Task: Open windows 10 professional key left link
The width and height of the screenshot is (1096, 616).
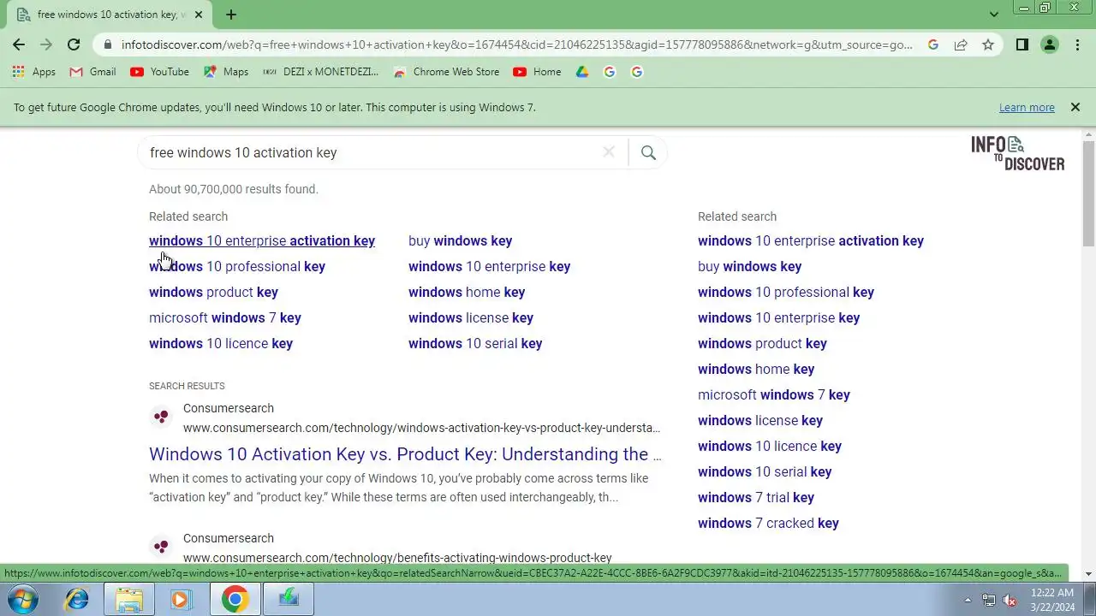Action: point(237,267)
